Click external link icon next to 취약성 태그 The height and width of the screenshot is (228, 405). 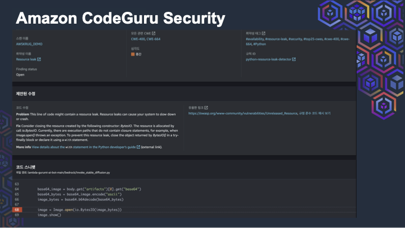tap(263, 33)
